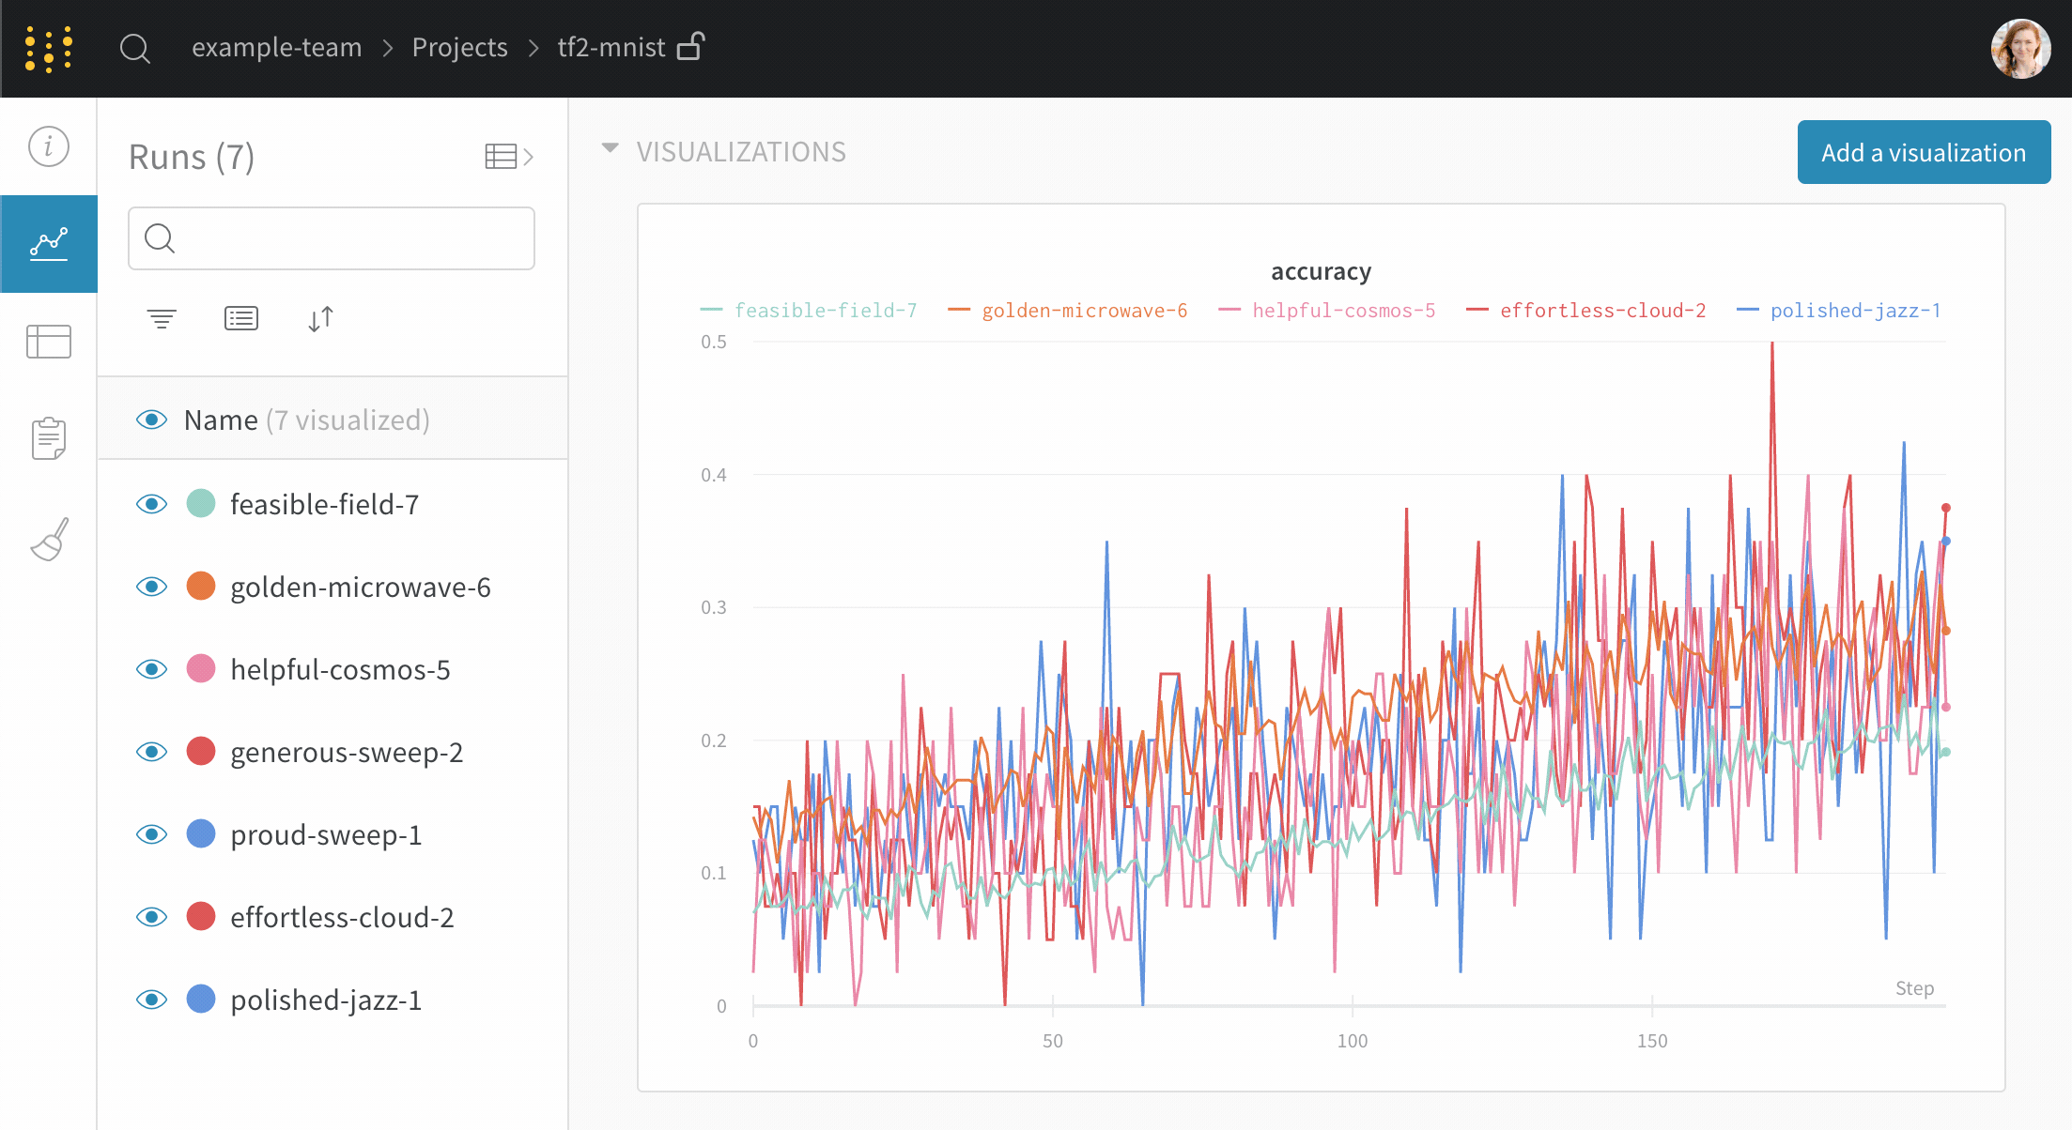Open example-team in breadcrumb

click(276, 47)
